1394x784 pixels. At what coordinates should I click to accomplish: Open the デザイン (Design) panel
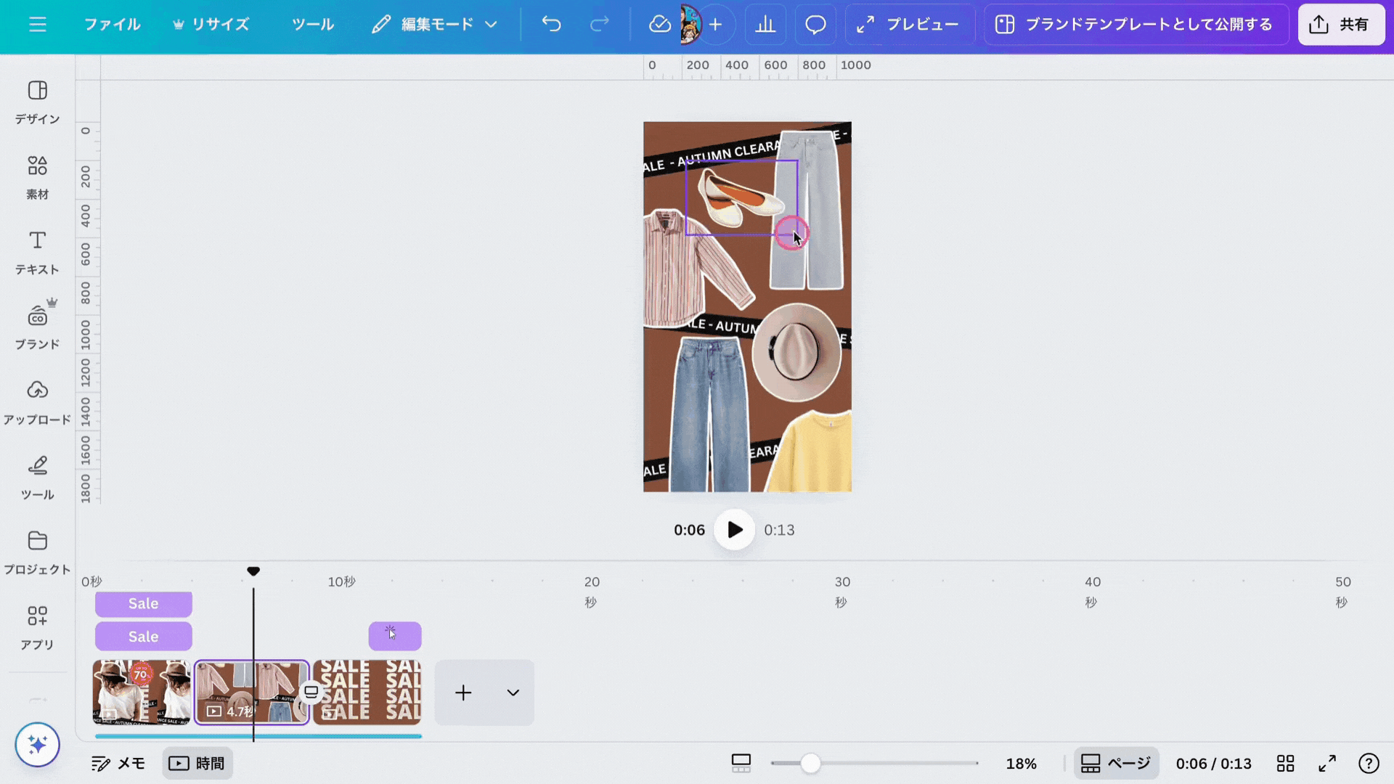37,102
